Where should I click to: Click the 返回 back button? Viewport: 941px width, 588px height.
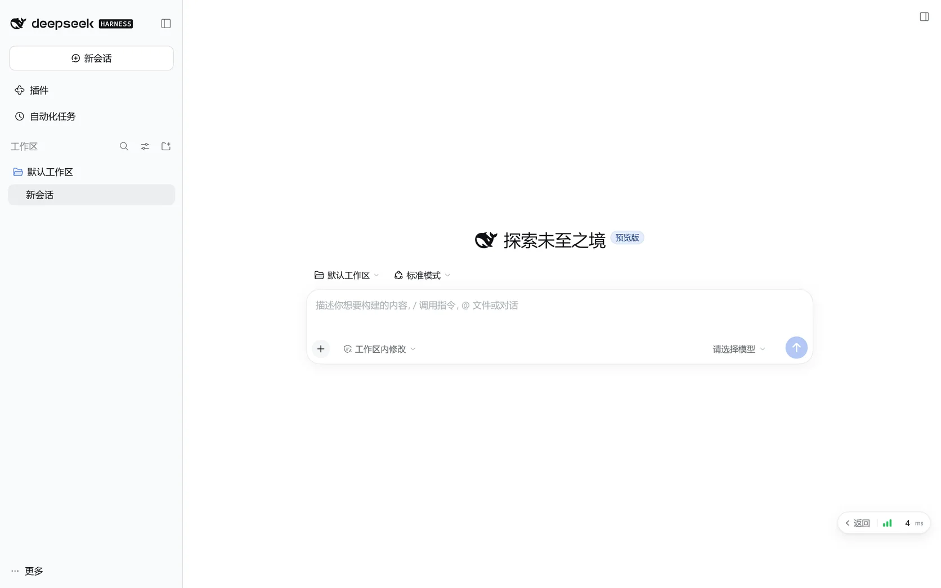[x=857, y=523]
